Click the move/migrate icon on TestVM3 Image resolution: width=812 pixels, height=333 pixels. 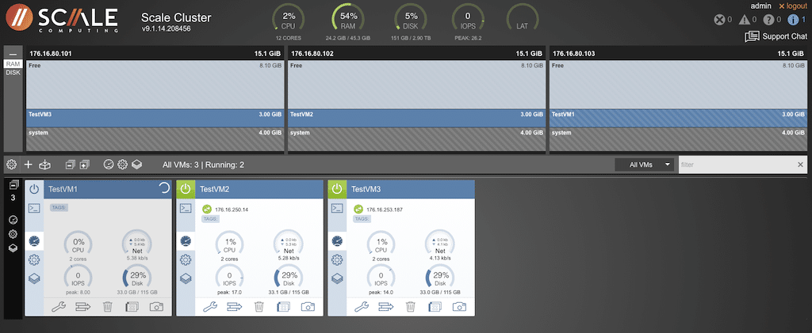(386, 307)
